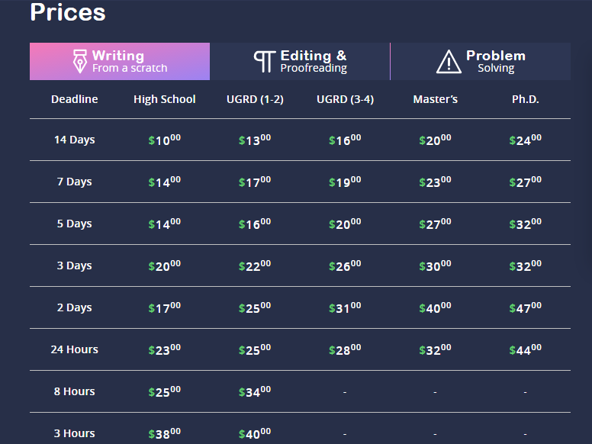The image size is (592, 444).
Task: Click 7 Days Ph.D. price $27.00
Action: tap(525, 182)
